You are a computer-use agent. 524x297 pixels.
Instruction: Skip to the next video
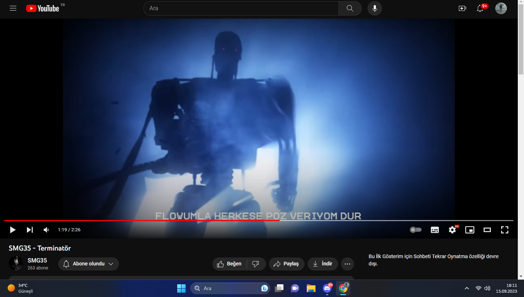coord(29,230)
